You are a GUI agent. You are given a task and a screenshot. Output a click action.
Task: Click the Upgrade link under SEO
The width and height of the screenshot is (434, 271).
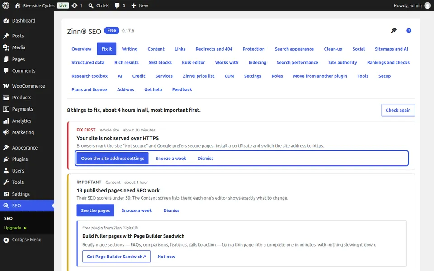click(15, 228)
